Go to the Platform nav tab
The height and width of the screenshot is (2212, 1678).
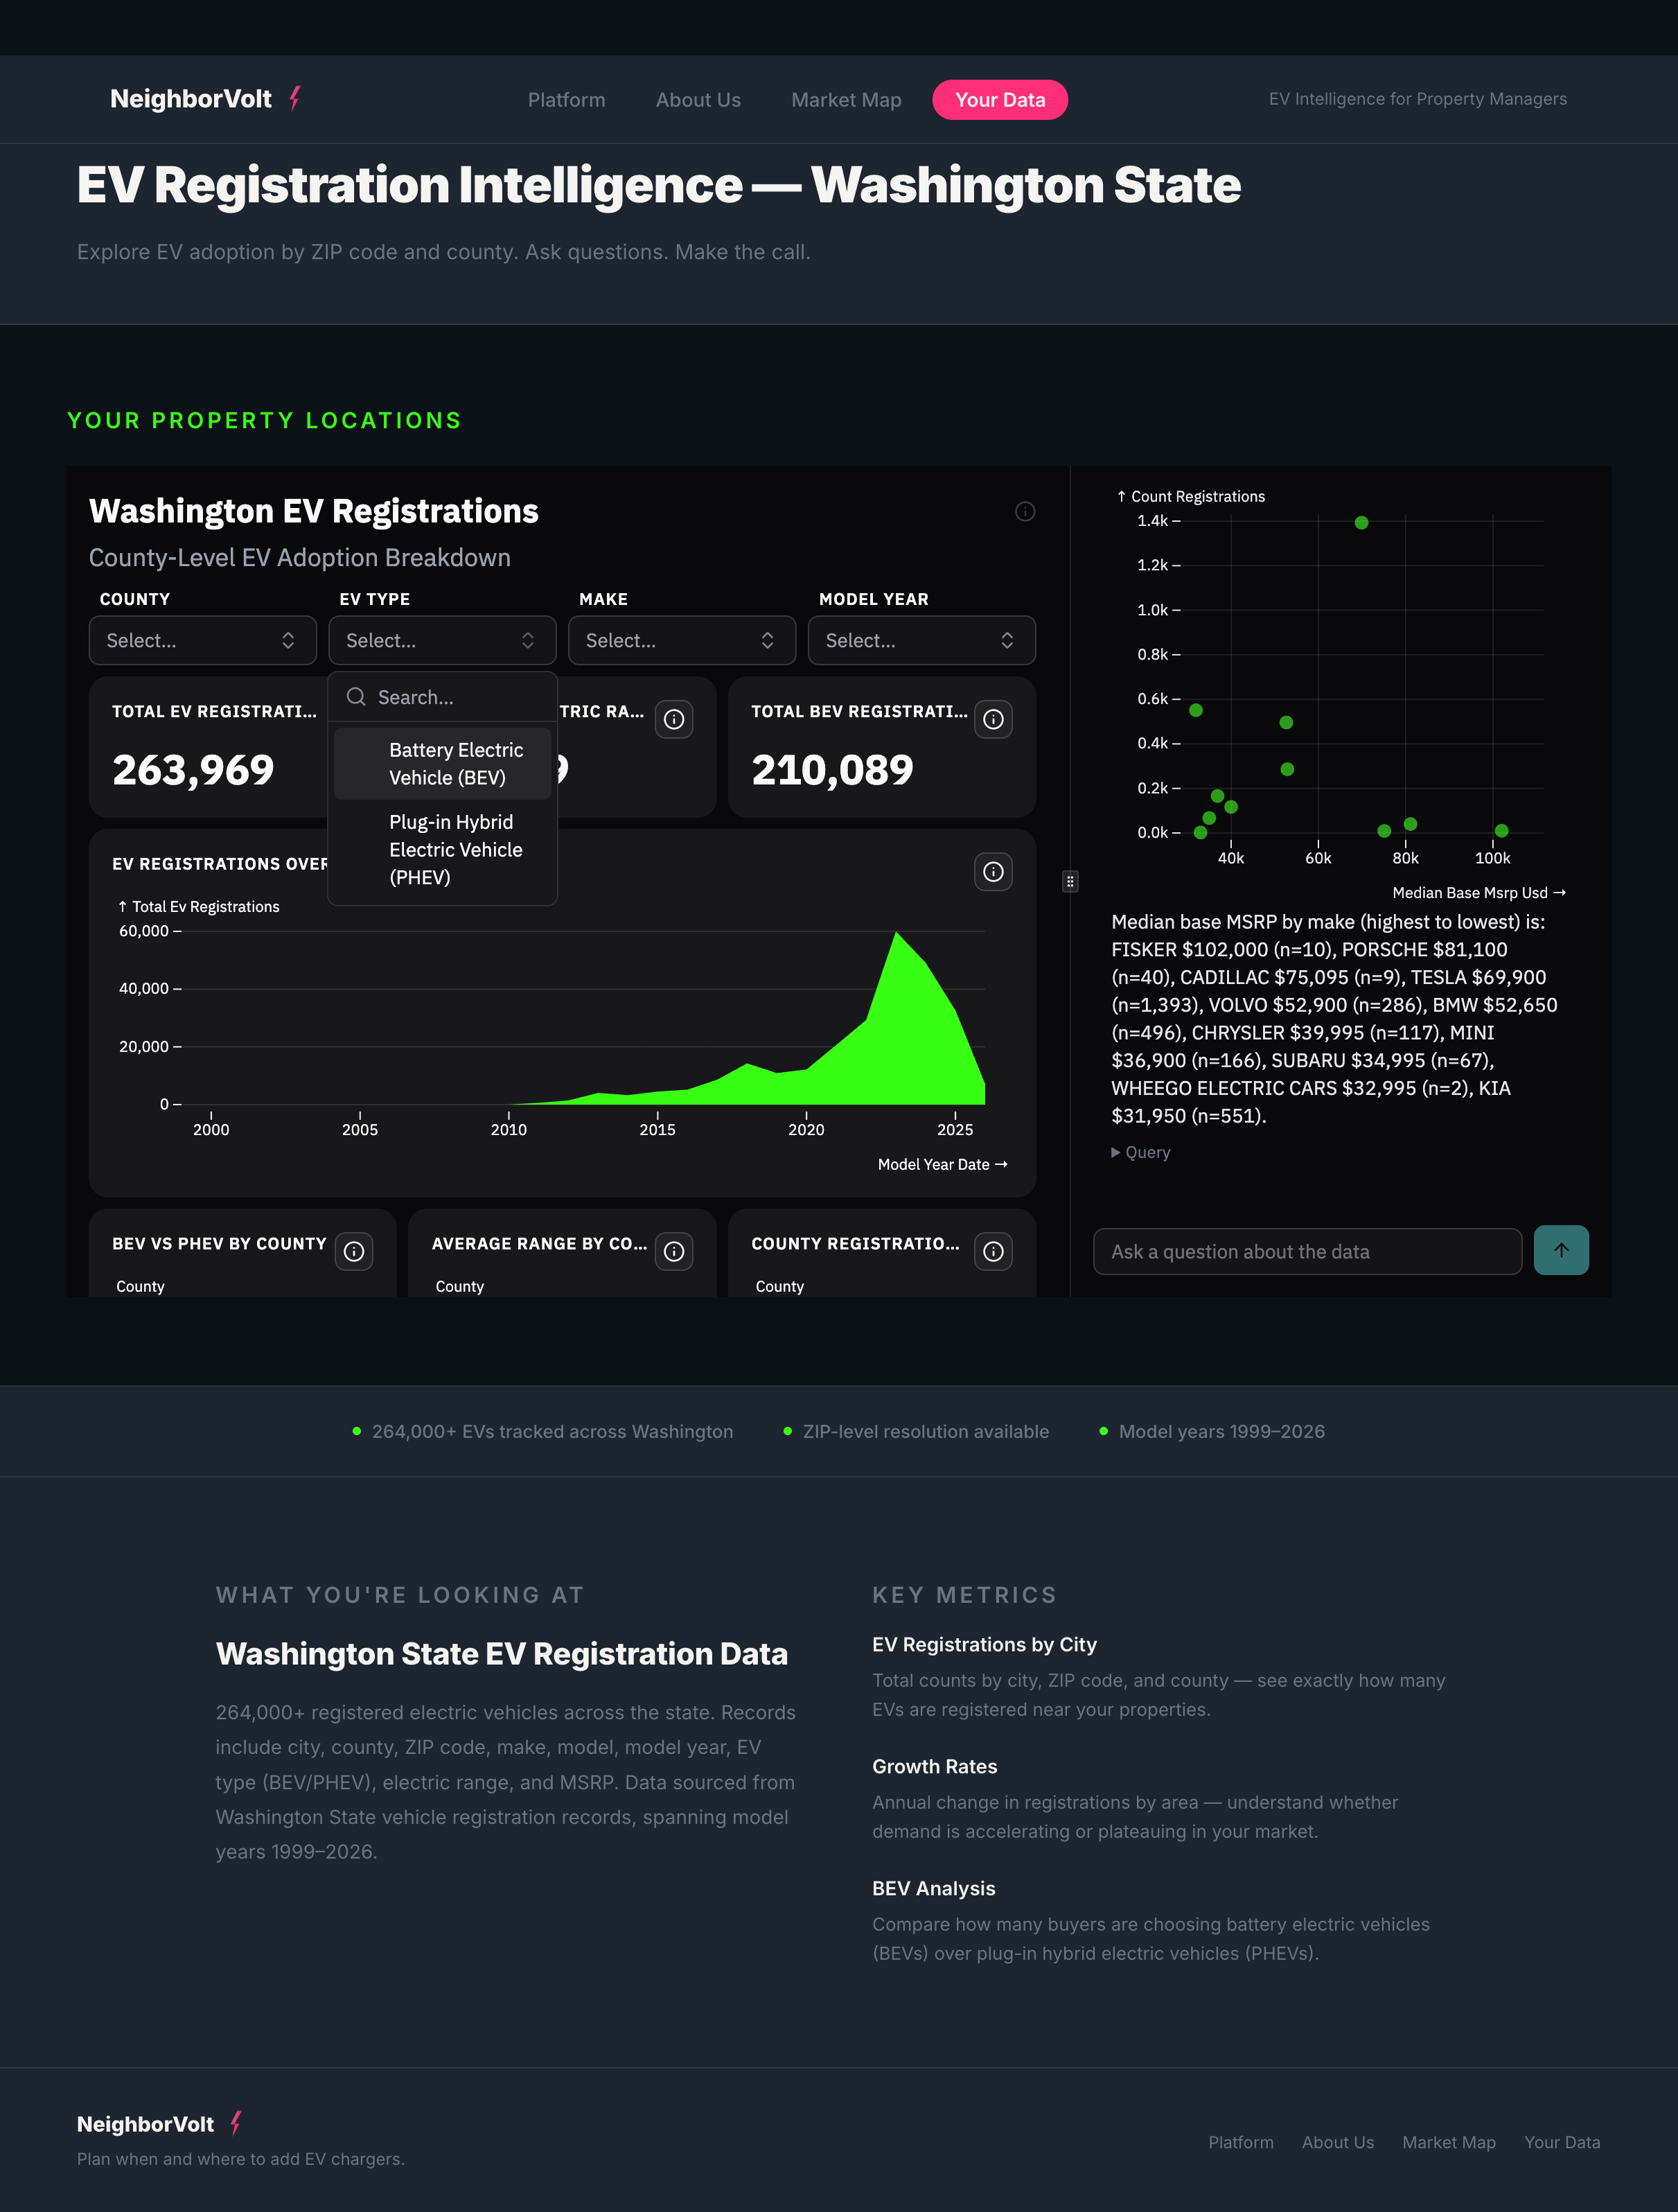[x=566, y=100]
